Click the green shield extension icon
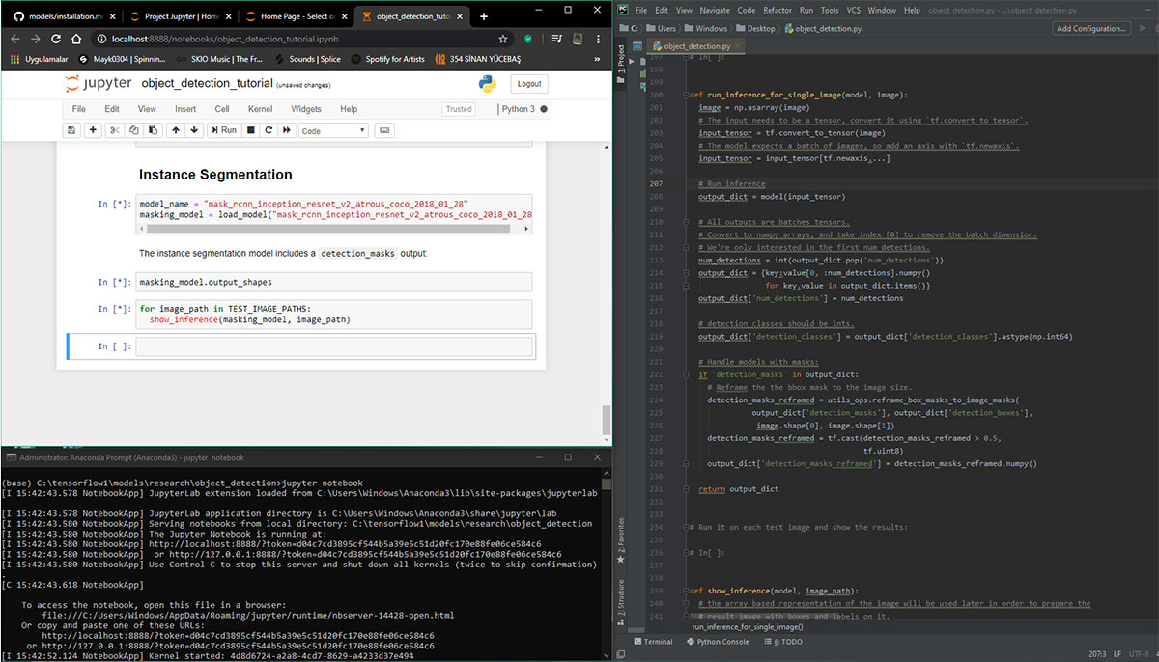This screenshot has width=1159, height=662. pos(528,39)
